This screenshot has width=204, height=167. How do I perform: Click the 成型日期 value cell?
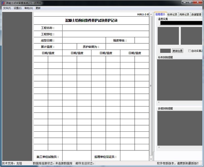click(84, 40)
